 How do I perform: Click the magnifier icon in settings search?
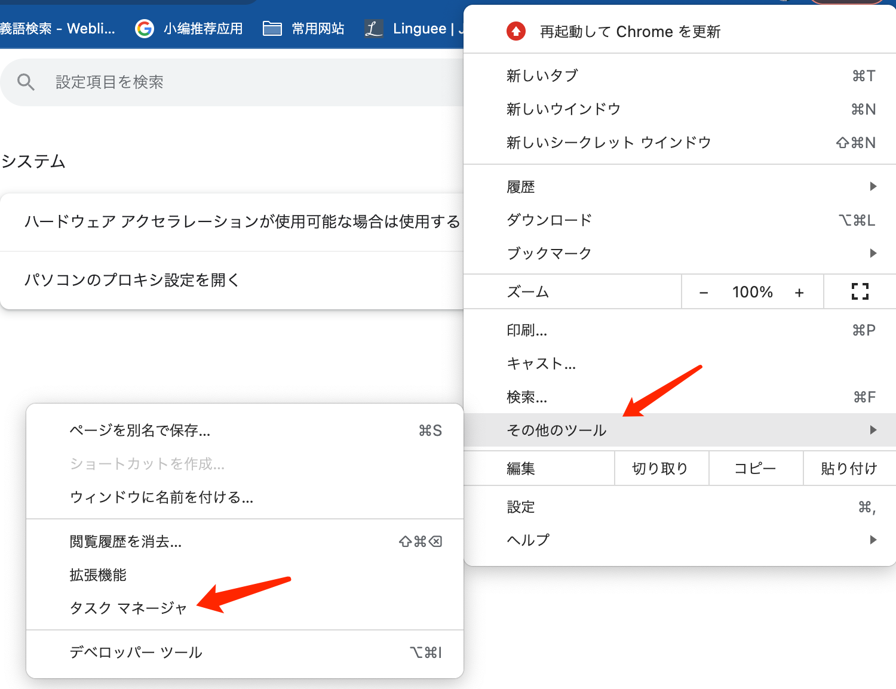coord(26,82)
